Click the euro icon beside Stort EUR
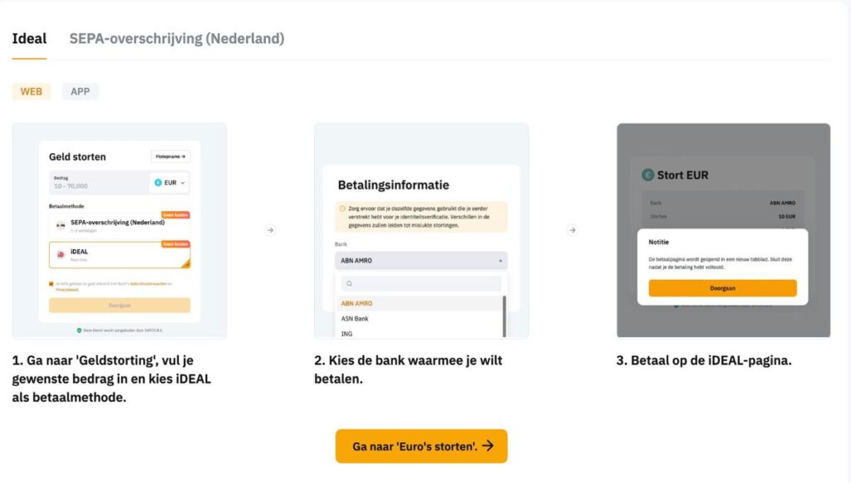The height and width of the screenshot is (496, 851). 648,175
